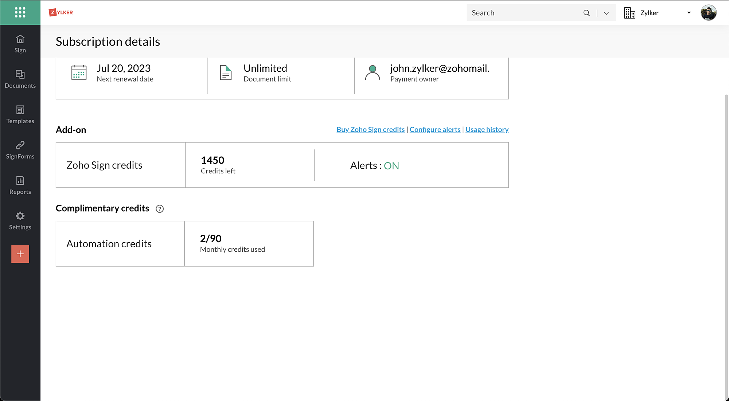
Task: Expand the search filter dropdown chevron
Action: (x=606, y=13)
